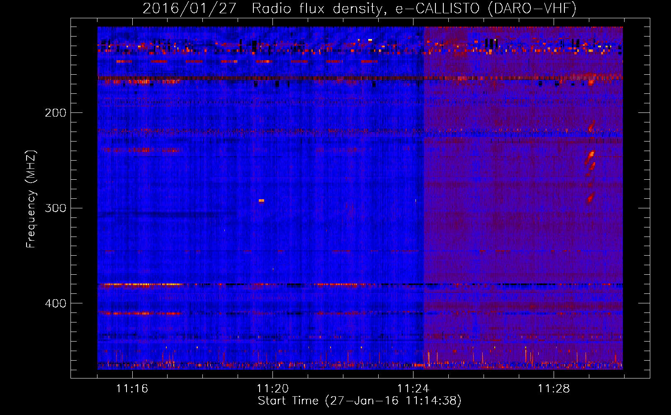
Task: Click the plot title '2016/01/27 Radio flux density'
Action: pyautogui.click(x=262, y=8)
